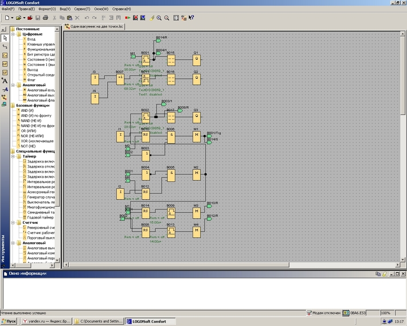
Task: Zoom in using the magnifier plus icon
Action: (159, 18)
